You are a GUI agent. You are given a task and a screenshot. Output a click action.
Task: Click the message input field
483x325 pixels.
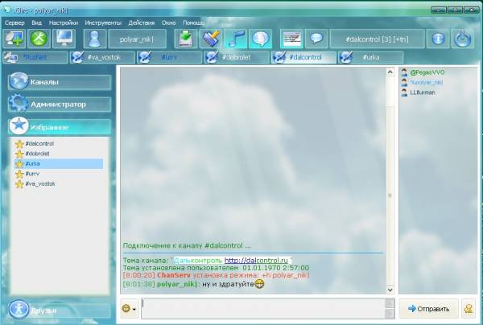point(266,307)
